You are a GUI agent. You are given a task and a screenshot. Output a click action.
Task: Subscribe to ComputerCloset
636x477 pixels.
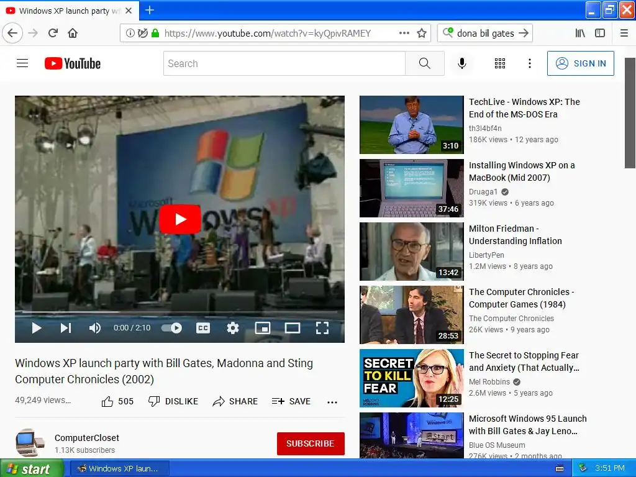pyautogui.click(x=311, y=443)
